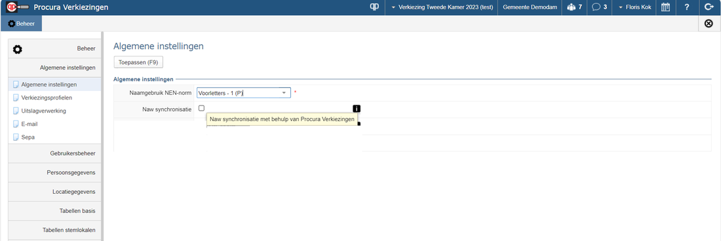Click the info icon for Naw synchronisatie
The height and width of the screenshot is (241, 721).
[357, 109]
